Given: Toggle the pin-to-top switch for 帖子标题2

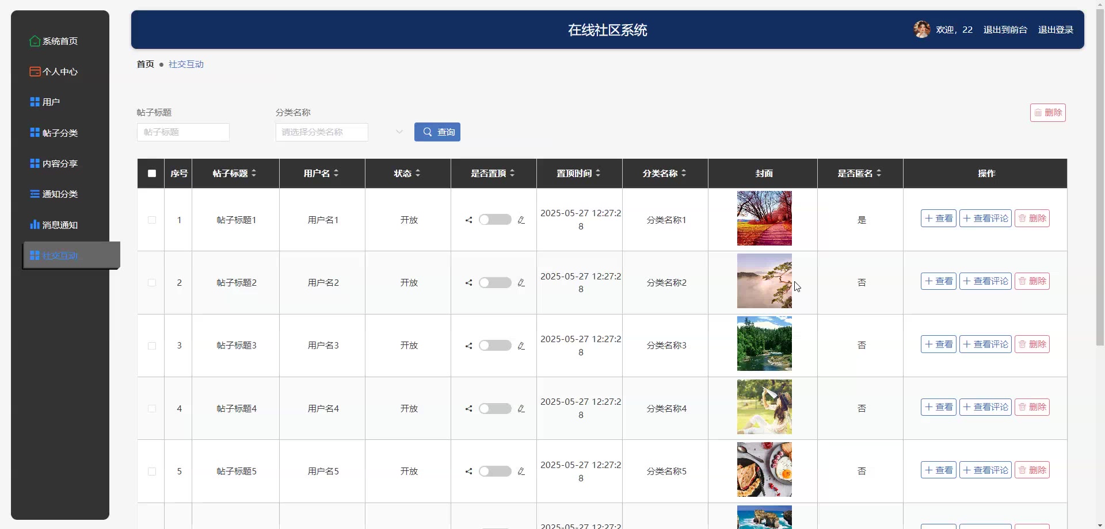Looking at the screenshot, I should tap(494, 282).
